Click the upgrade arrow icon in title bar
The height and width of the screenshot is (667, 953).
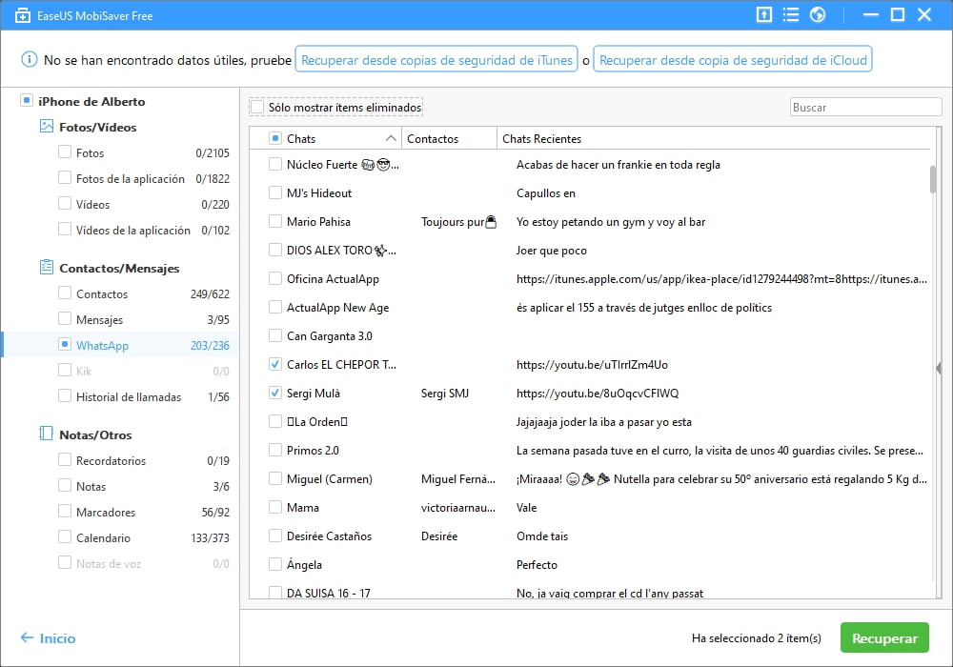click(x=764, y=14)
